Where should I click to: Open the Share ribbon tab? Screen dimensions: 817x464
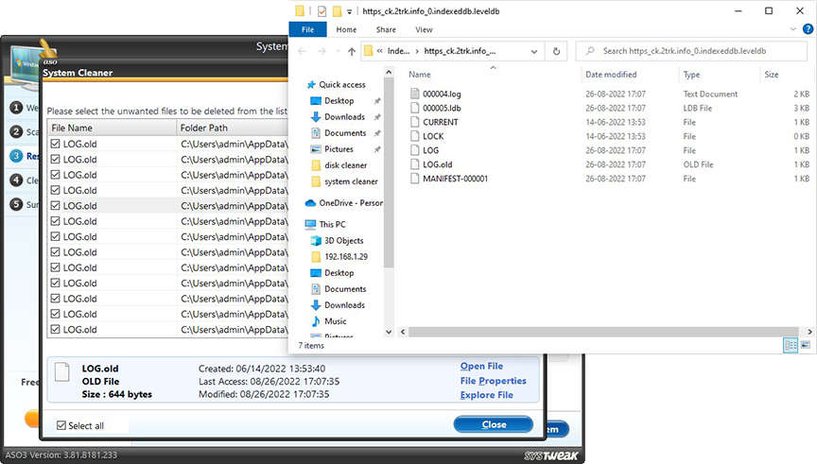pyautogui.click(x=386, y=29)
